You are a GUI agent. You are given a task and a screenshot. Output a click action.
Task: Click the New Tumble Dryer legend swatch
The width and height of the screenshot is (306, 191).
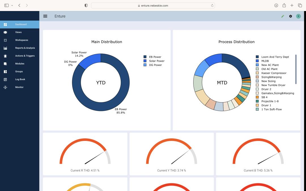click(x=257, y=85)
